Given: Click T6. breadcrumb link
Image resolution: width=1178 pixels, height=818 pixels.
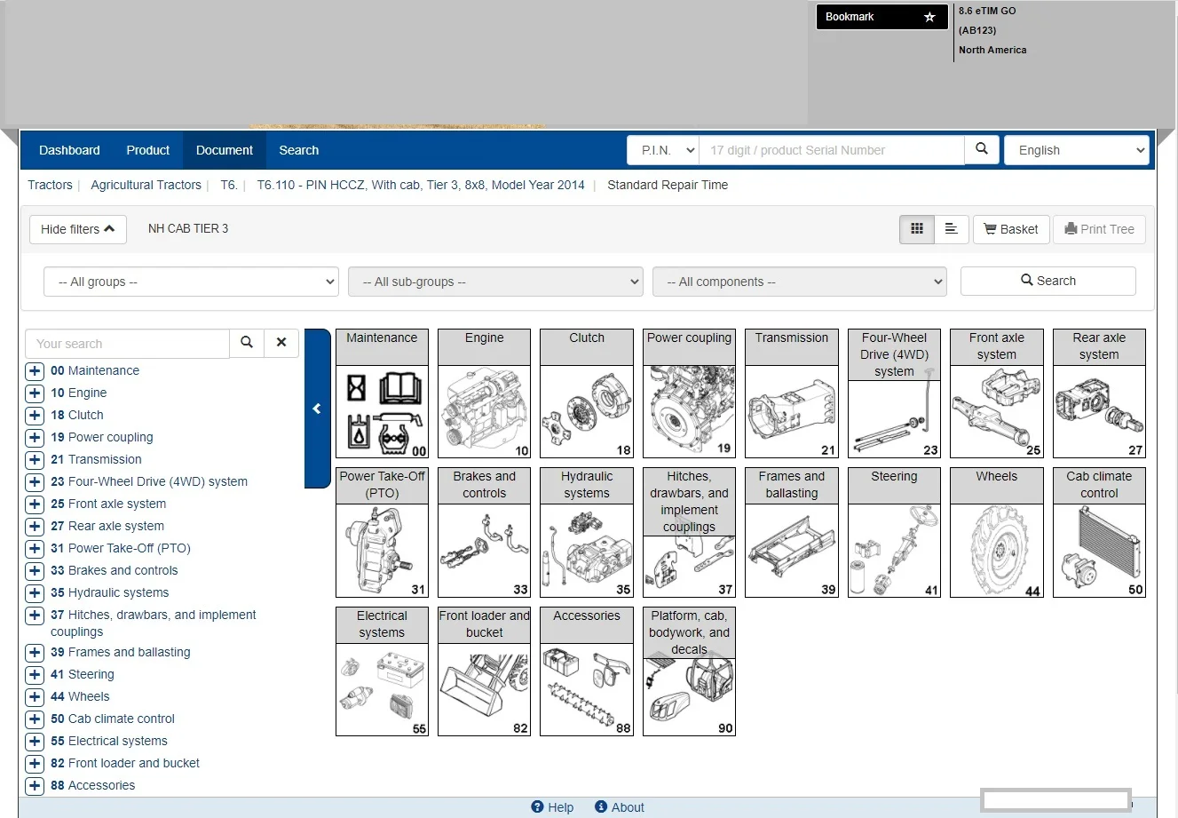Looking at the screenshot, I should pos(229,185).
